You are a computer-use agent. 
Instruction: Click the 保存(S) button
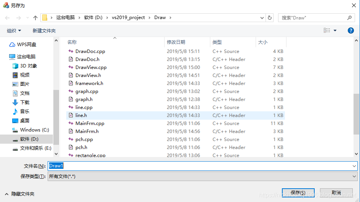(298, 192)
